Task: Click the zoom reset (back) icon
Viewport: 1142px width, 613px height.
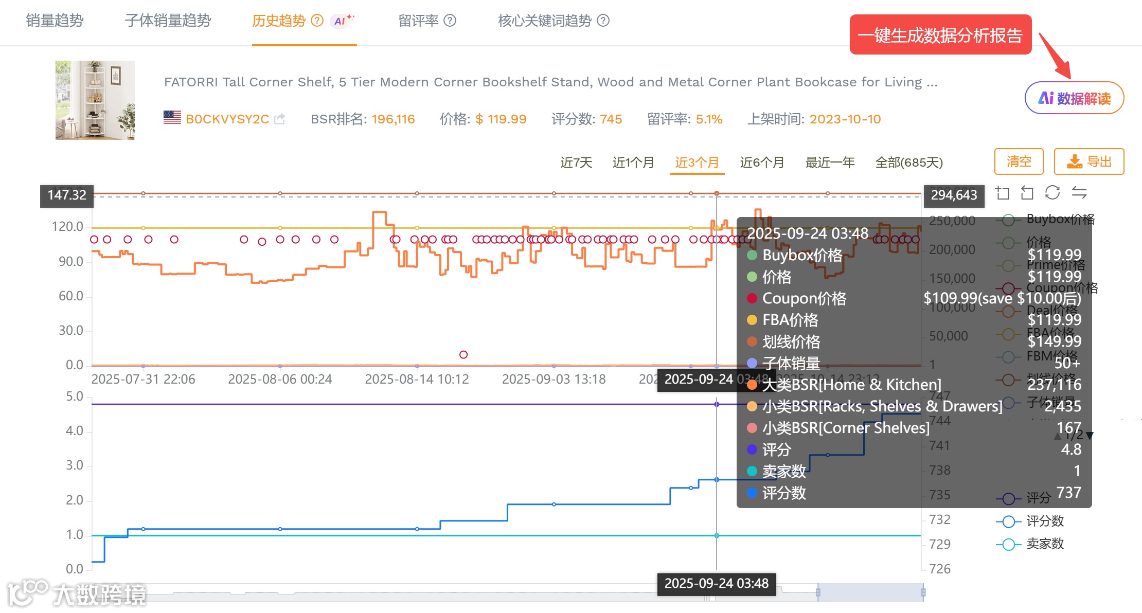Action: tap(1027, 193)
